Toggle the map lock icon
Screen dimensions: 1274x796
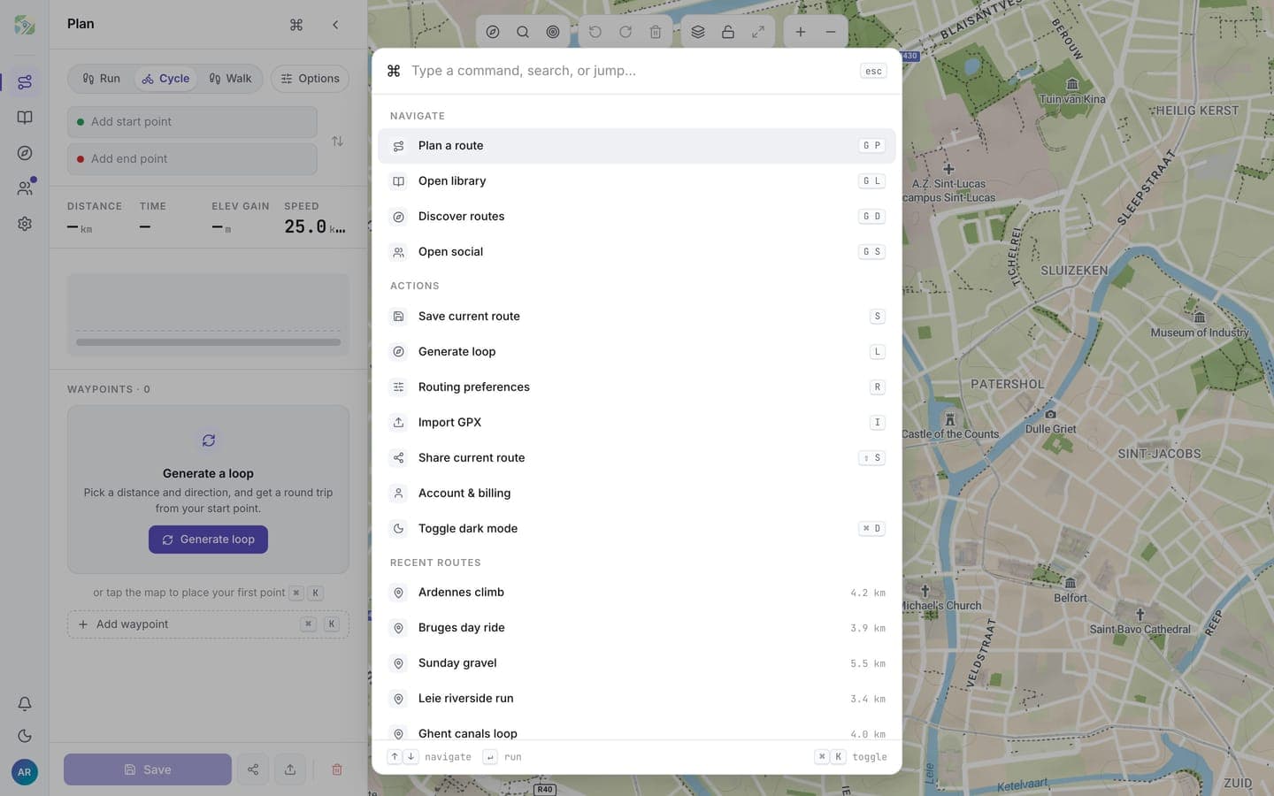(x=728, y=32)
